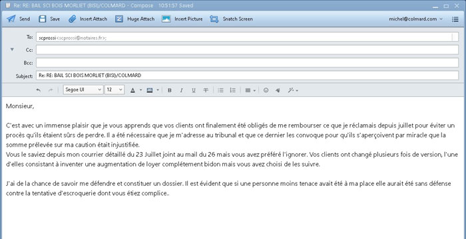
Task: Open the michel@colmard.com sender account dropdown
Action: click(x=415, y=19)
